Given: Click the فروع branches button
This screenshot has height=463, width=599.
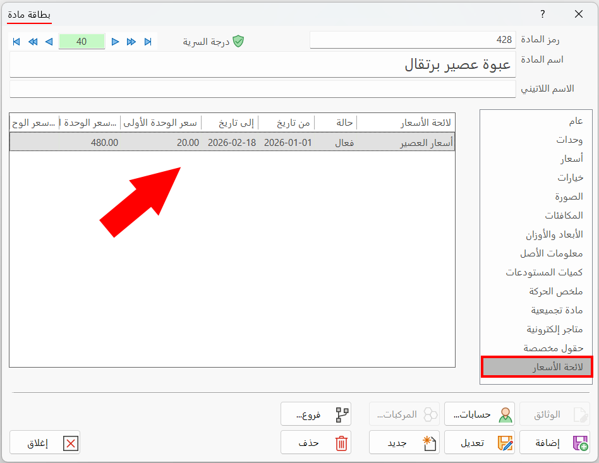Looking at the screenshot, I should (x=316, y=414).
